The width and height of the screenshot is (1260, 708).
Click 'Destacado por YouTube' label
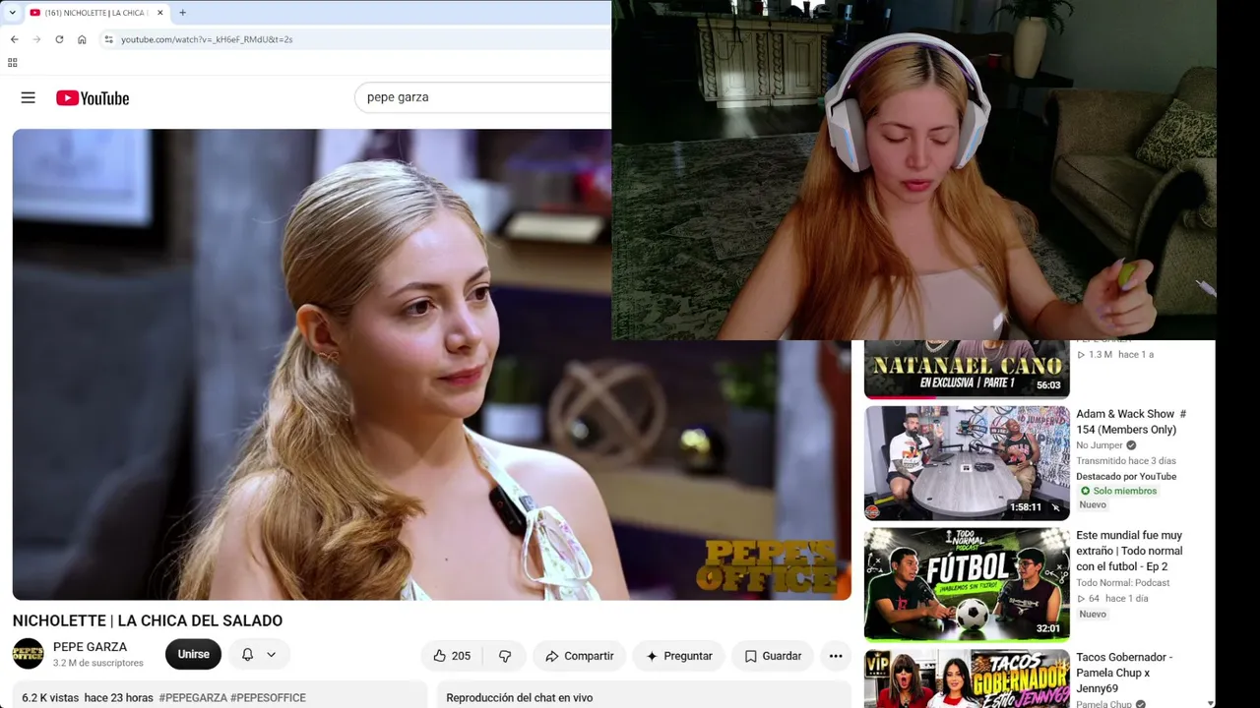coord(1126,477)
